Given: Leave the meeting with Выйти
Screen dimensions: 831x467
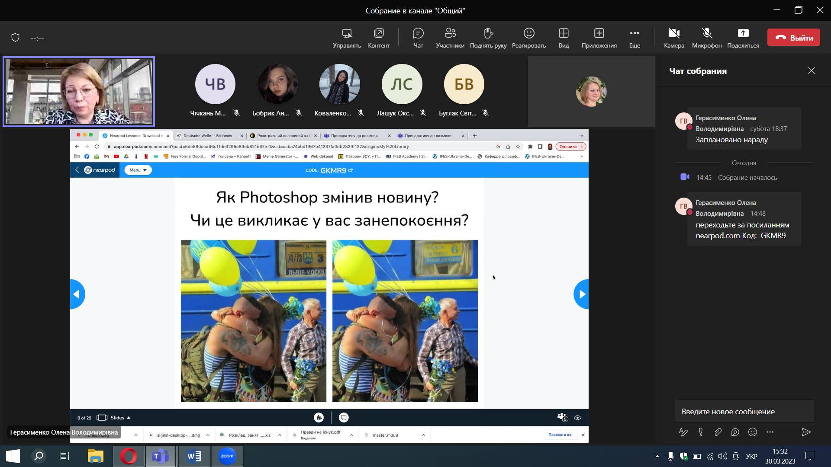Looking at the screenshot, I should click(x=794, y=38).
